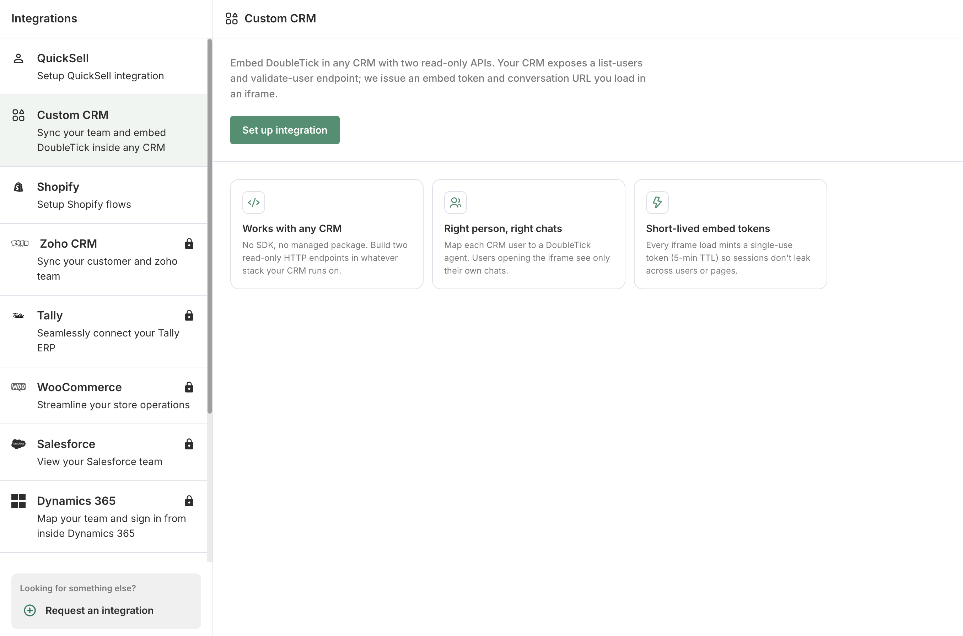Click the Custom CRM page title
This screenshot has width=963, height=636.
click(280, 19)
